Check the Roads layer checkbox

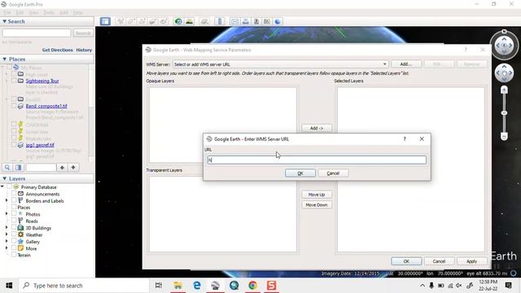(x=14, y=221)
